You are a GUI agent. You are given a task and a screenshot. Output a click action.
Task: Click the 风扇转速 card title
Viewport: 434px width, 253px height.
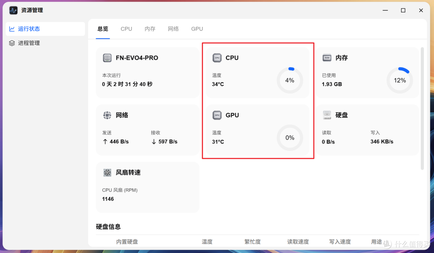(x=128, y=173)
